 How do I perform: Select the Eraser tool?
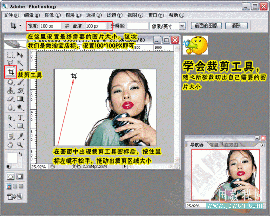[10, 99]
